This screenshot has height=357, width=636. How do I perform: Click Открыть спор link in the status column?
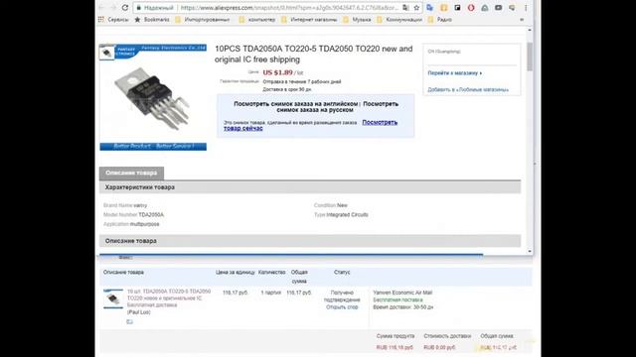pyautogui.click(x=342, y=307)
